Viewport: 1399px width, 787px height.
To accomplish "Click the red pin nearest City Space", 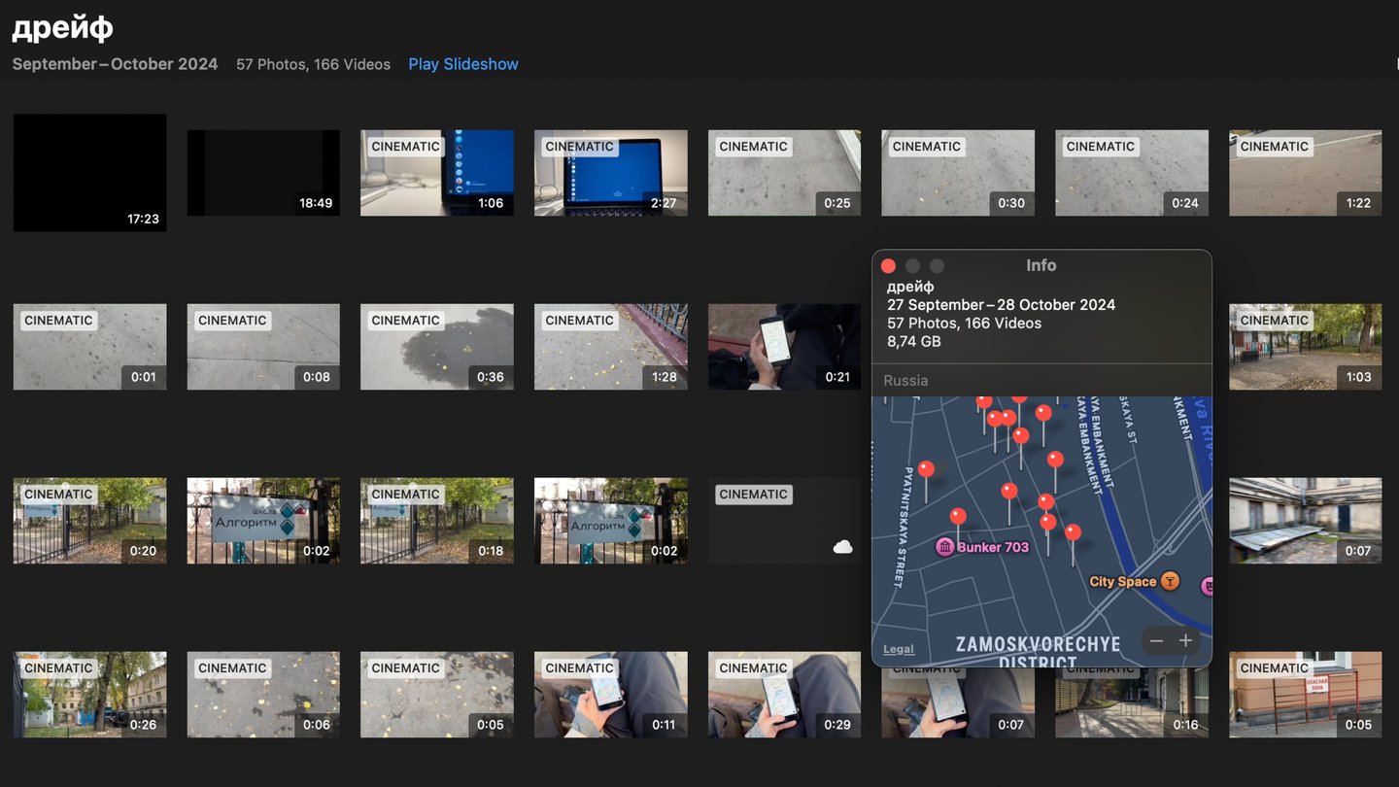I will click(x=1073, y=532).
